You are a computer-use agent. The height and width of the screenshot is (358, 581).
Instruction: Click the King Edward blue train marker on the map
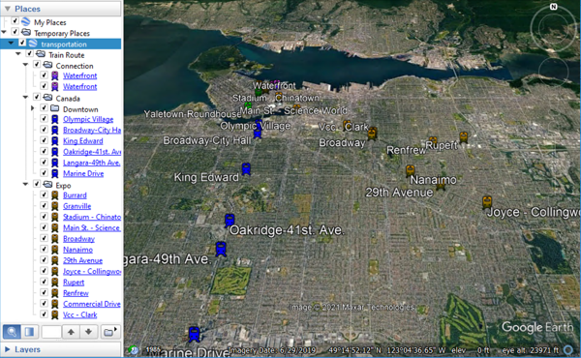(246, 168)
